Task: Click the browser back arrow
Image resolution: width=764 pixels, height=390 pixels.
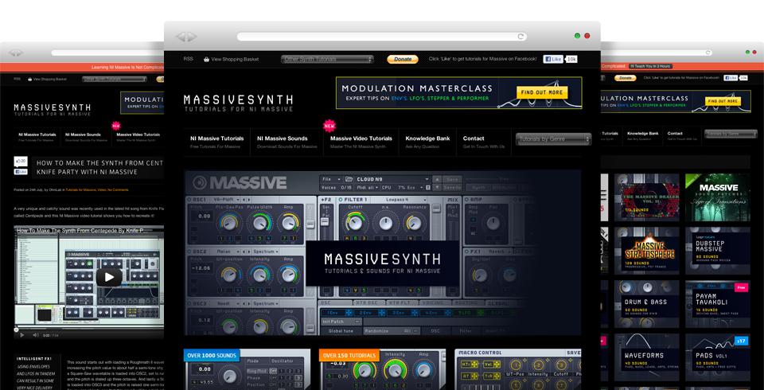Action: (181, 36)
